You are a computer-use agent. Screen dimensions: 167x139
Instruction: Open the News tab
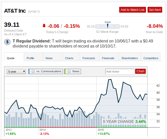tap(53, 57)
